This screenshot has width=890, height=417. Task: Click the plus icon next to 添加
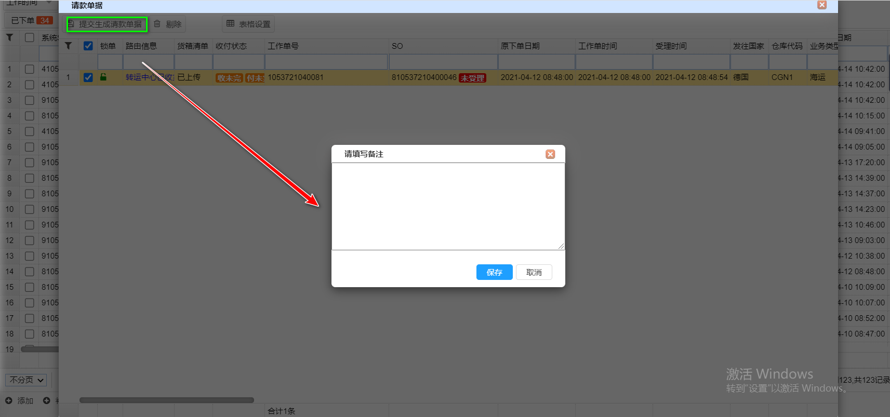coord(9,400)
